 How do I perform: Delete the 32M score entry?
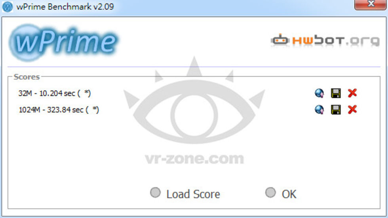tap(352, 93)
